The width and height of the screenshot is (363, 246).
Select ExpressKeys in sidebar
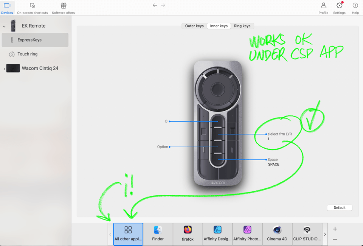35,40
